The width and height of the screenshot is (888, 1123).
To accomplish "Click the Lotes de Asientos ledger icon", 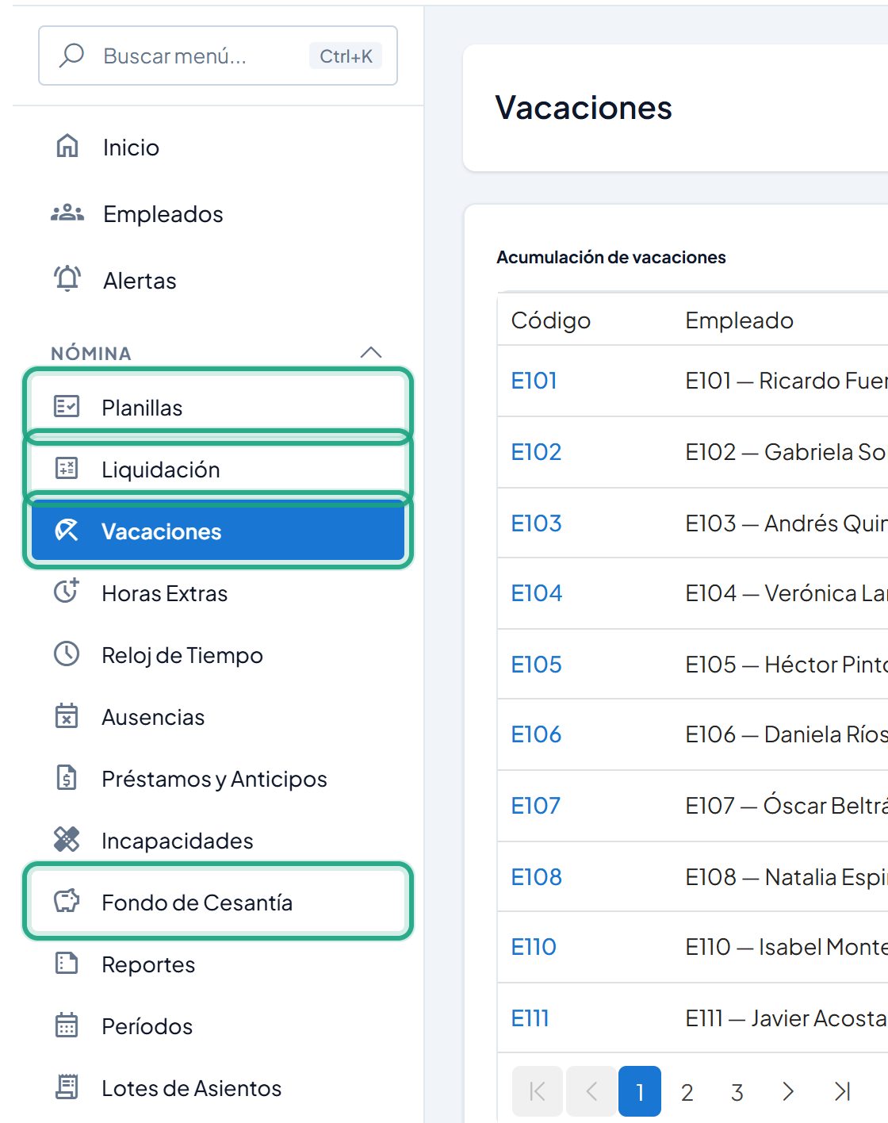I will coord(67,1087).
